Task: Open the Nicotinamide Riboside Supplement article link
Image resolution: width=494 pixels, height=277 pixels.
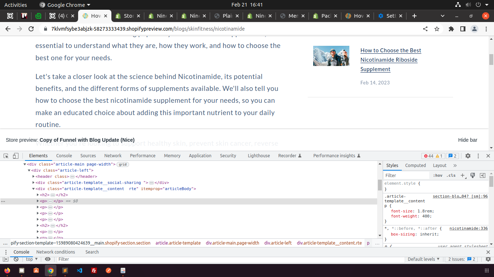Action: tap(391, 60)
